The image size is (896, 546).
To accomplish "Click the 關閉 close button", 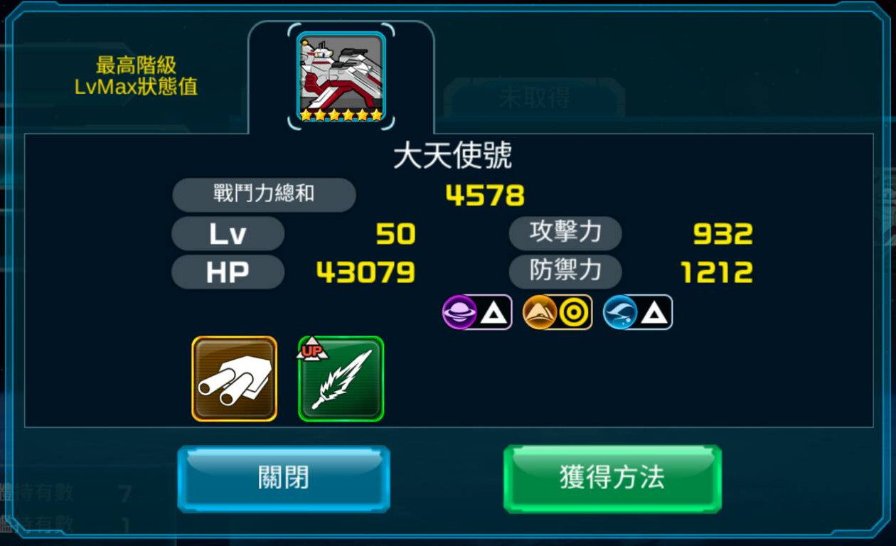I will 284,478.
